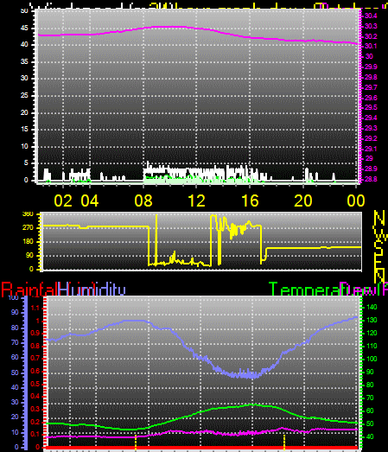
Task: Select the green 80 temperature axis value
Action: point(370,385)
